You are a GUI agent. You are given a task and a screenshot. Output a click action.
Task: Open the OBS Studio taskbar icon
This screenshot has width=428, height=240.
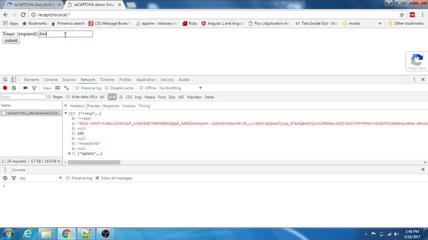[x=106, y=234]
